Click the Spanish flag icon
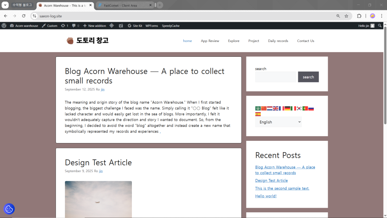The height and width of the screenshot is (218, 387). 258,114
